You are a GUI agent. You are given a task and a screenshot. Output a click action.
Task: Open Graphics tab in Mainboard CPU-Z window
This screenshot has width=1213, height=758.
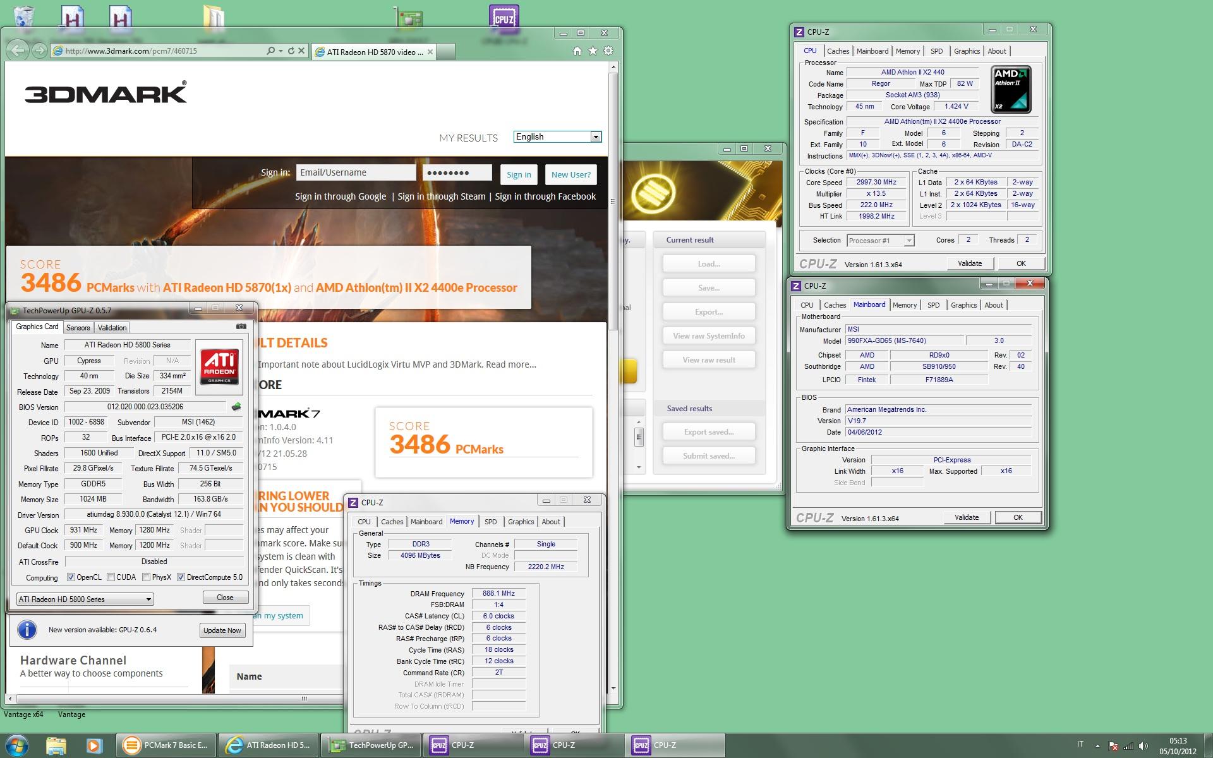coord(963,305)
